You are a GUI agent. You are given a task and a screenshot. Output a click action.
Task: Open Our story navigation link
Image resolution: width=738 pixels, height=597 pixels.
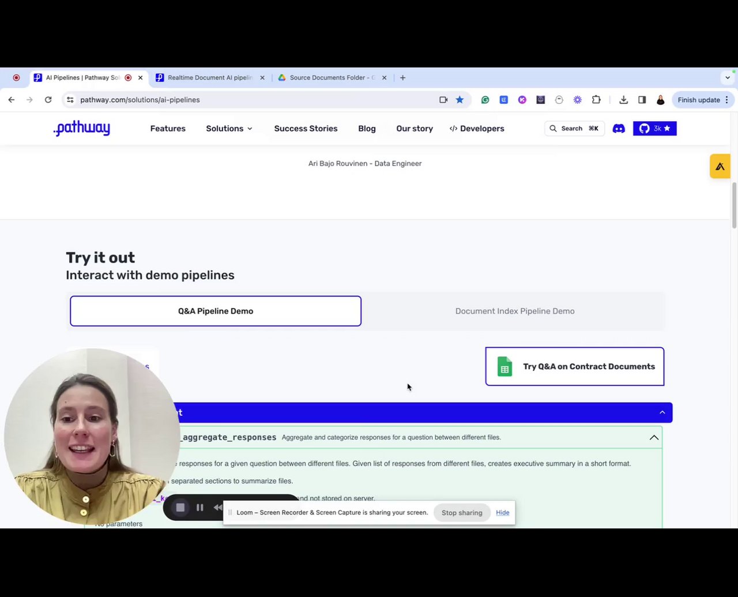415,129
